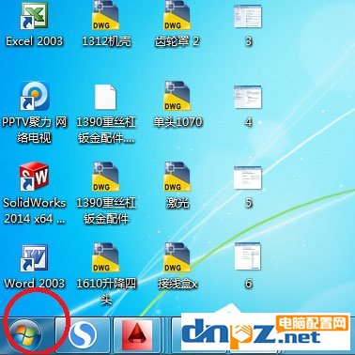This screenshot has width=355, height=355.
Task: Click the 1610升降四头 file name label
Action: (x=106, y=292)
